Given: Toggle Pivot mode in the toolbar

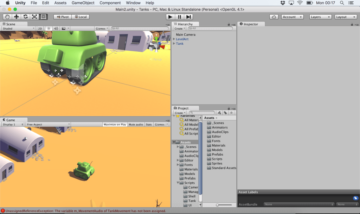Looking at the screenshot, I should [63, 17].
